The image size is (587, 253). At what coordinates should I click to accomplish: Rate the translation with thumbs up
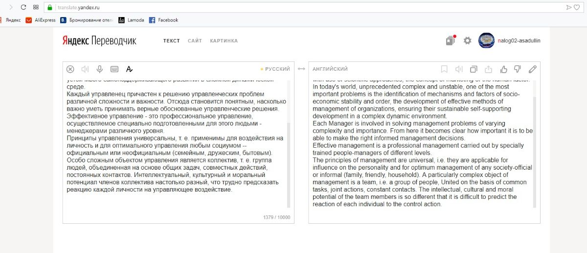[504, 69]
